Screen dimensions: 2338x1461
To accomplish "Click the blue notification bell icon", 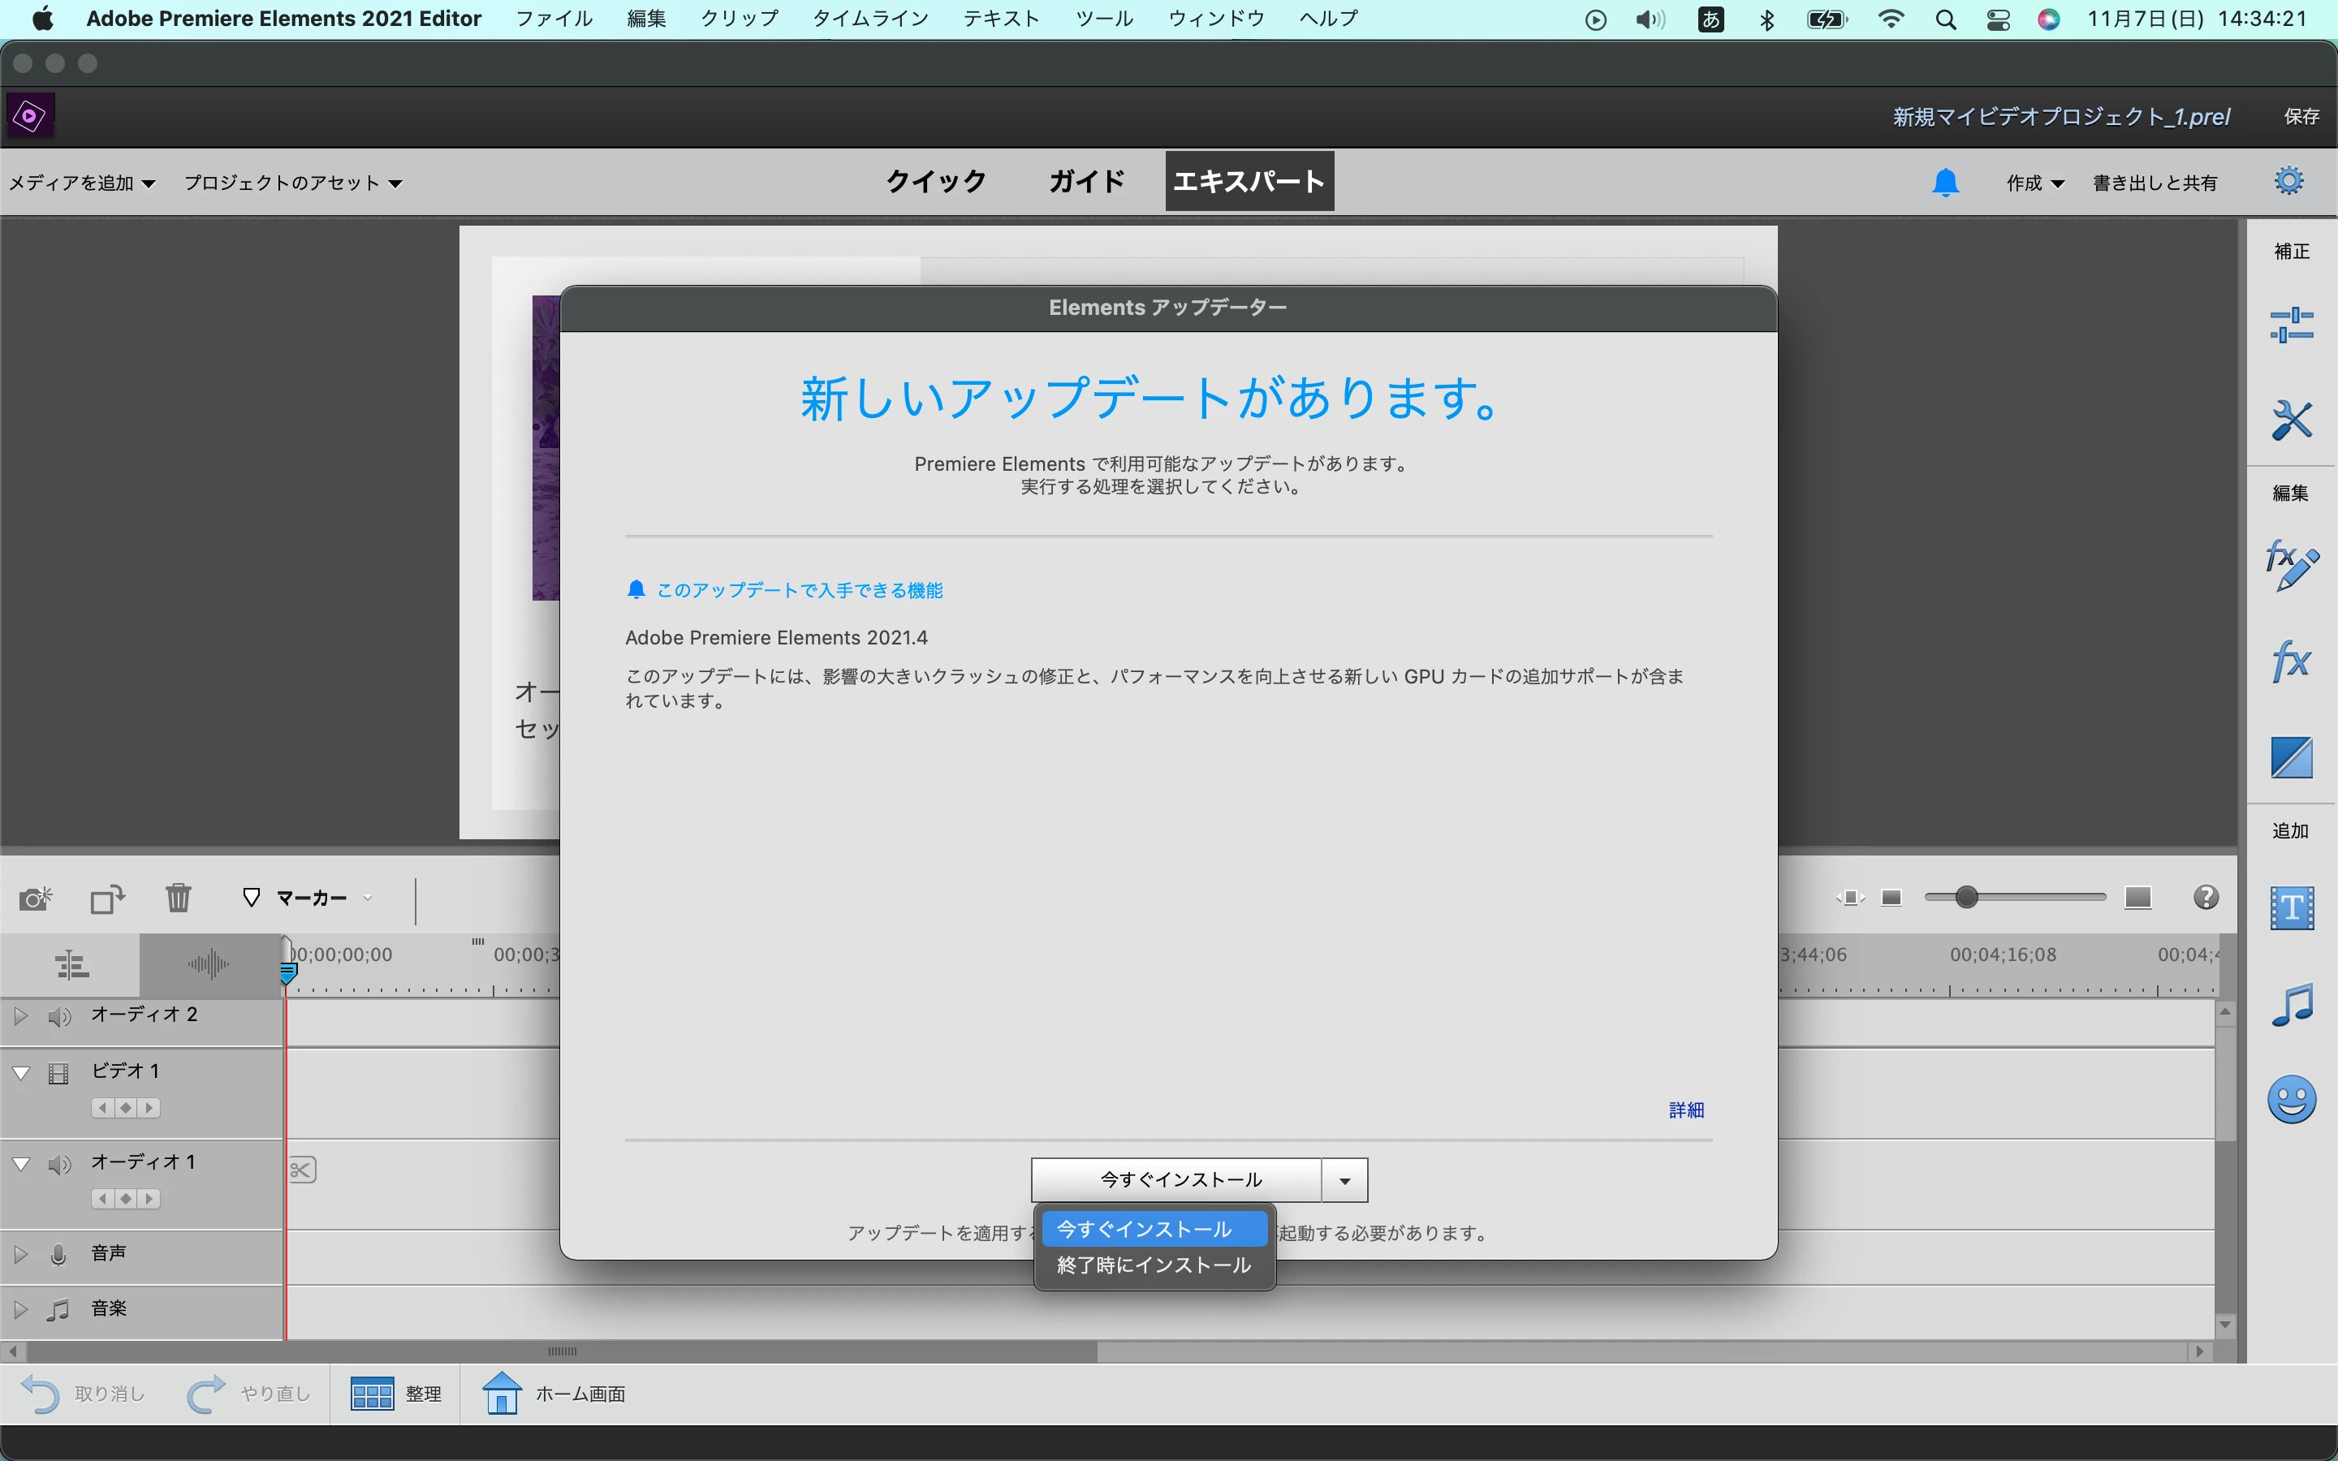I will coord(1945,183).
